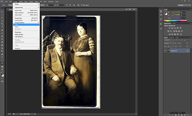This screenshot has width=192, height=116.
Task: Open options bar gear settings icon
Action: (78, 5)
